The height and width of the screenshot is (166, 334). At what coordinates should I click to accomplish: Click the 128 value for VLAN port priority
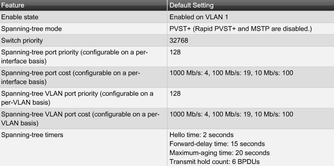tap(175, 93)
